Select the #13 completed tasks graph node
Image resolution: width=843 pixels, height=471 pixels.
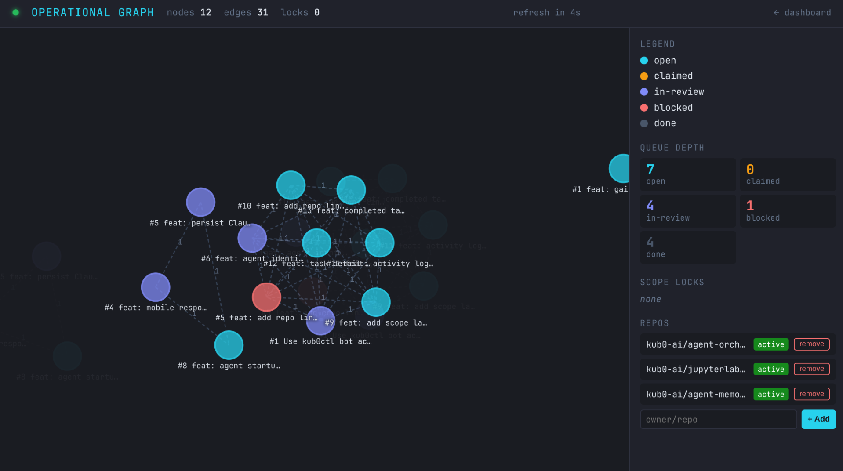click(351, 190)
